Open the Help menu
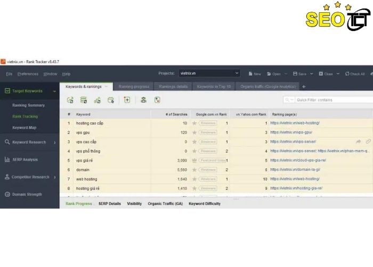 [x=66, y=74]
